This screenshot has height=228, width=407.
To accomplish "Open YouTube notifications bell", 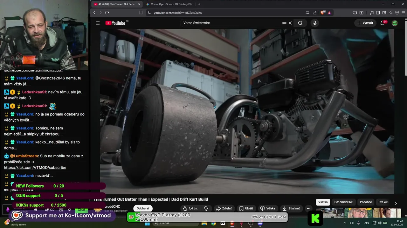I will click(383, 23).
